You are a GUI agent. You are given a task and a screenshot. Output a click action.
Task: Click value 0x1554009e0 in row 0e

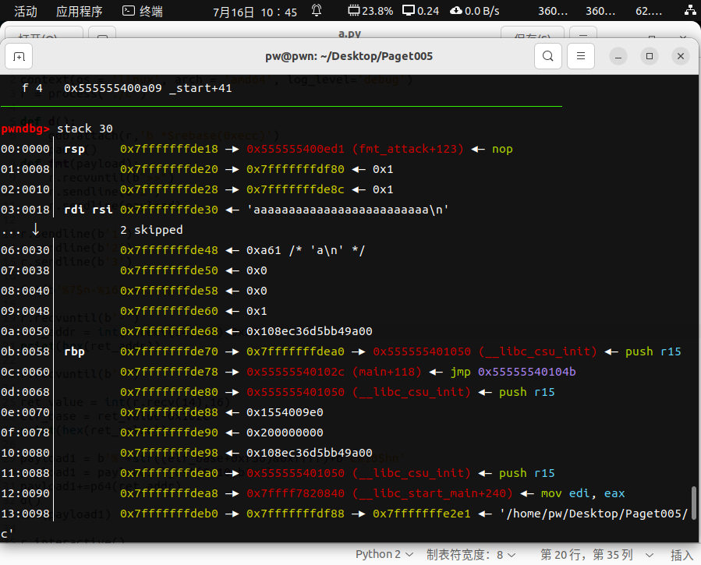[x=285, y=412]
